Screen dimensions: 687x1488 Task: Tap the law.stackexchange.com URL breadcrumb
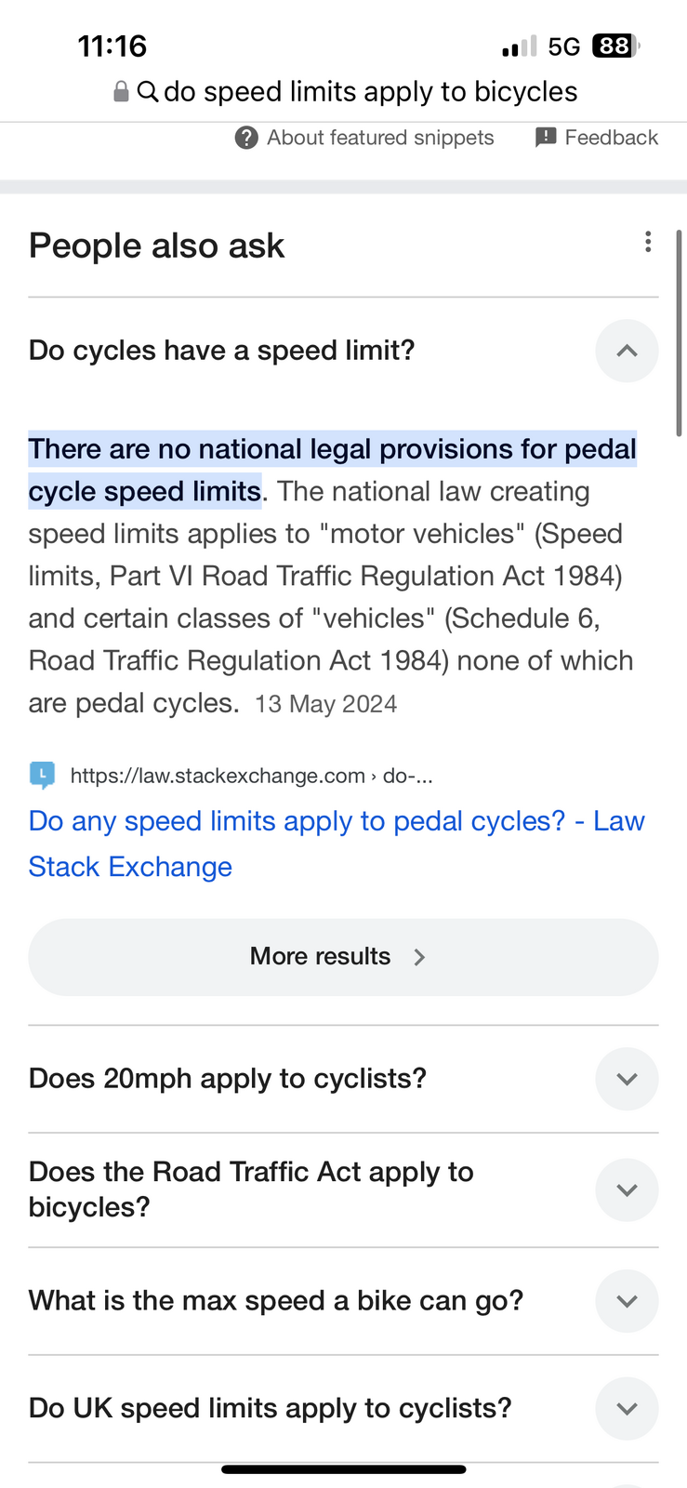pos(252,776)
